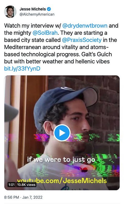The width and height of the screenshot is (124, 204).
Task: Click Jesse Michels profile avatar
Action: coord(10,11)
